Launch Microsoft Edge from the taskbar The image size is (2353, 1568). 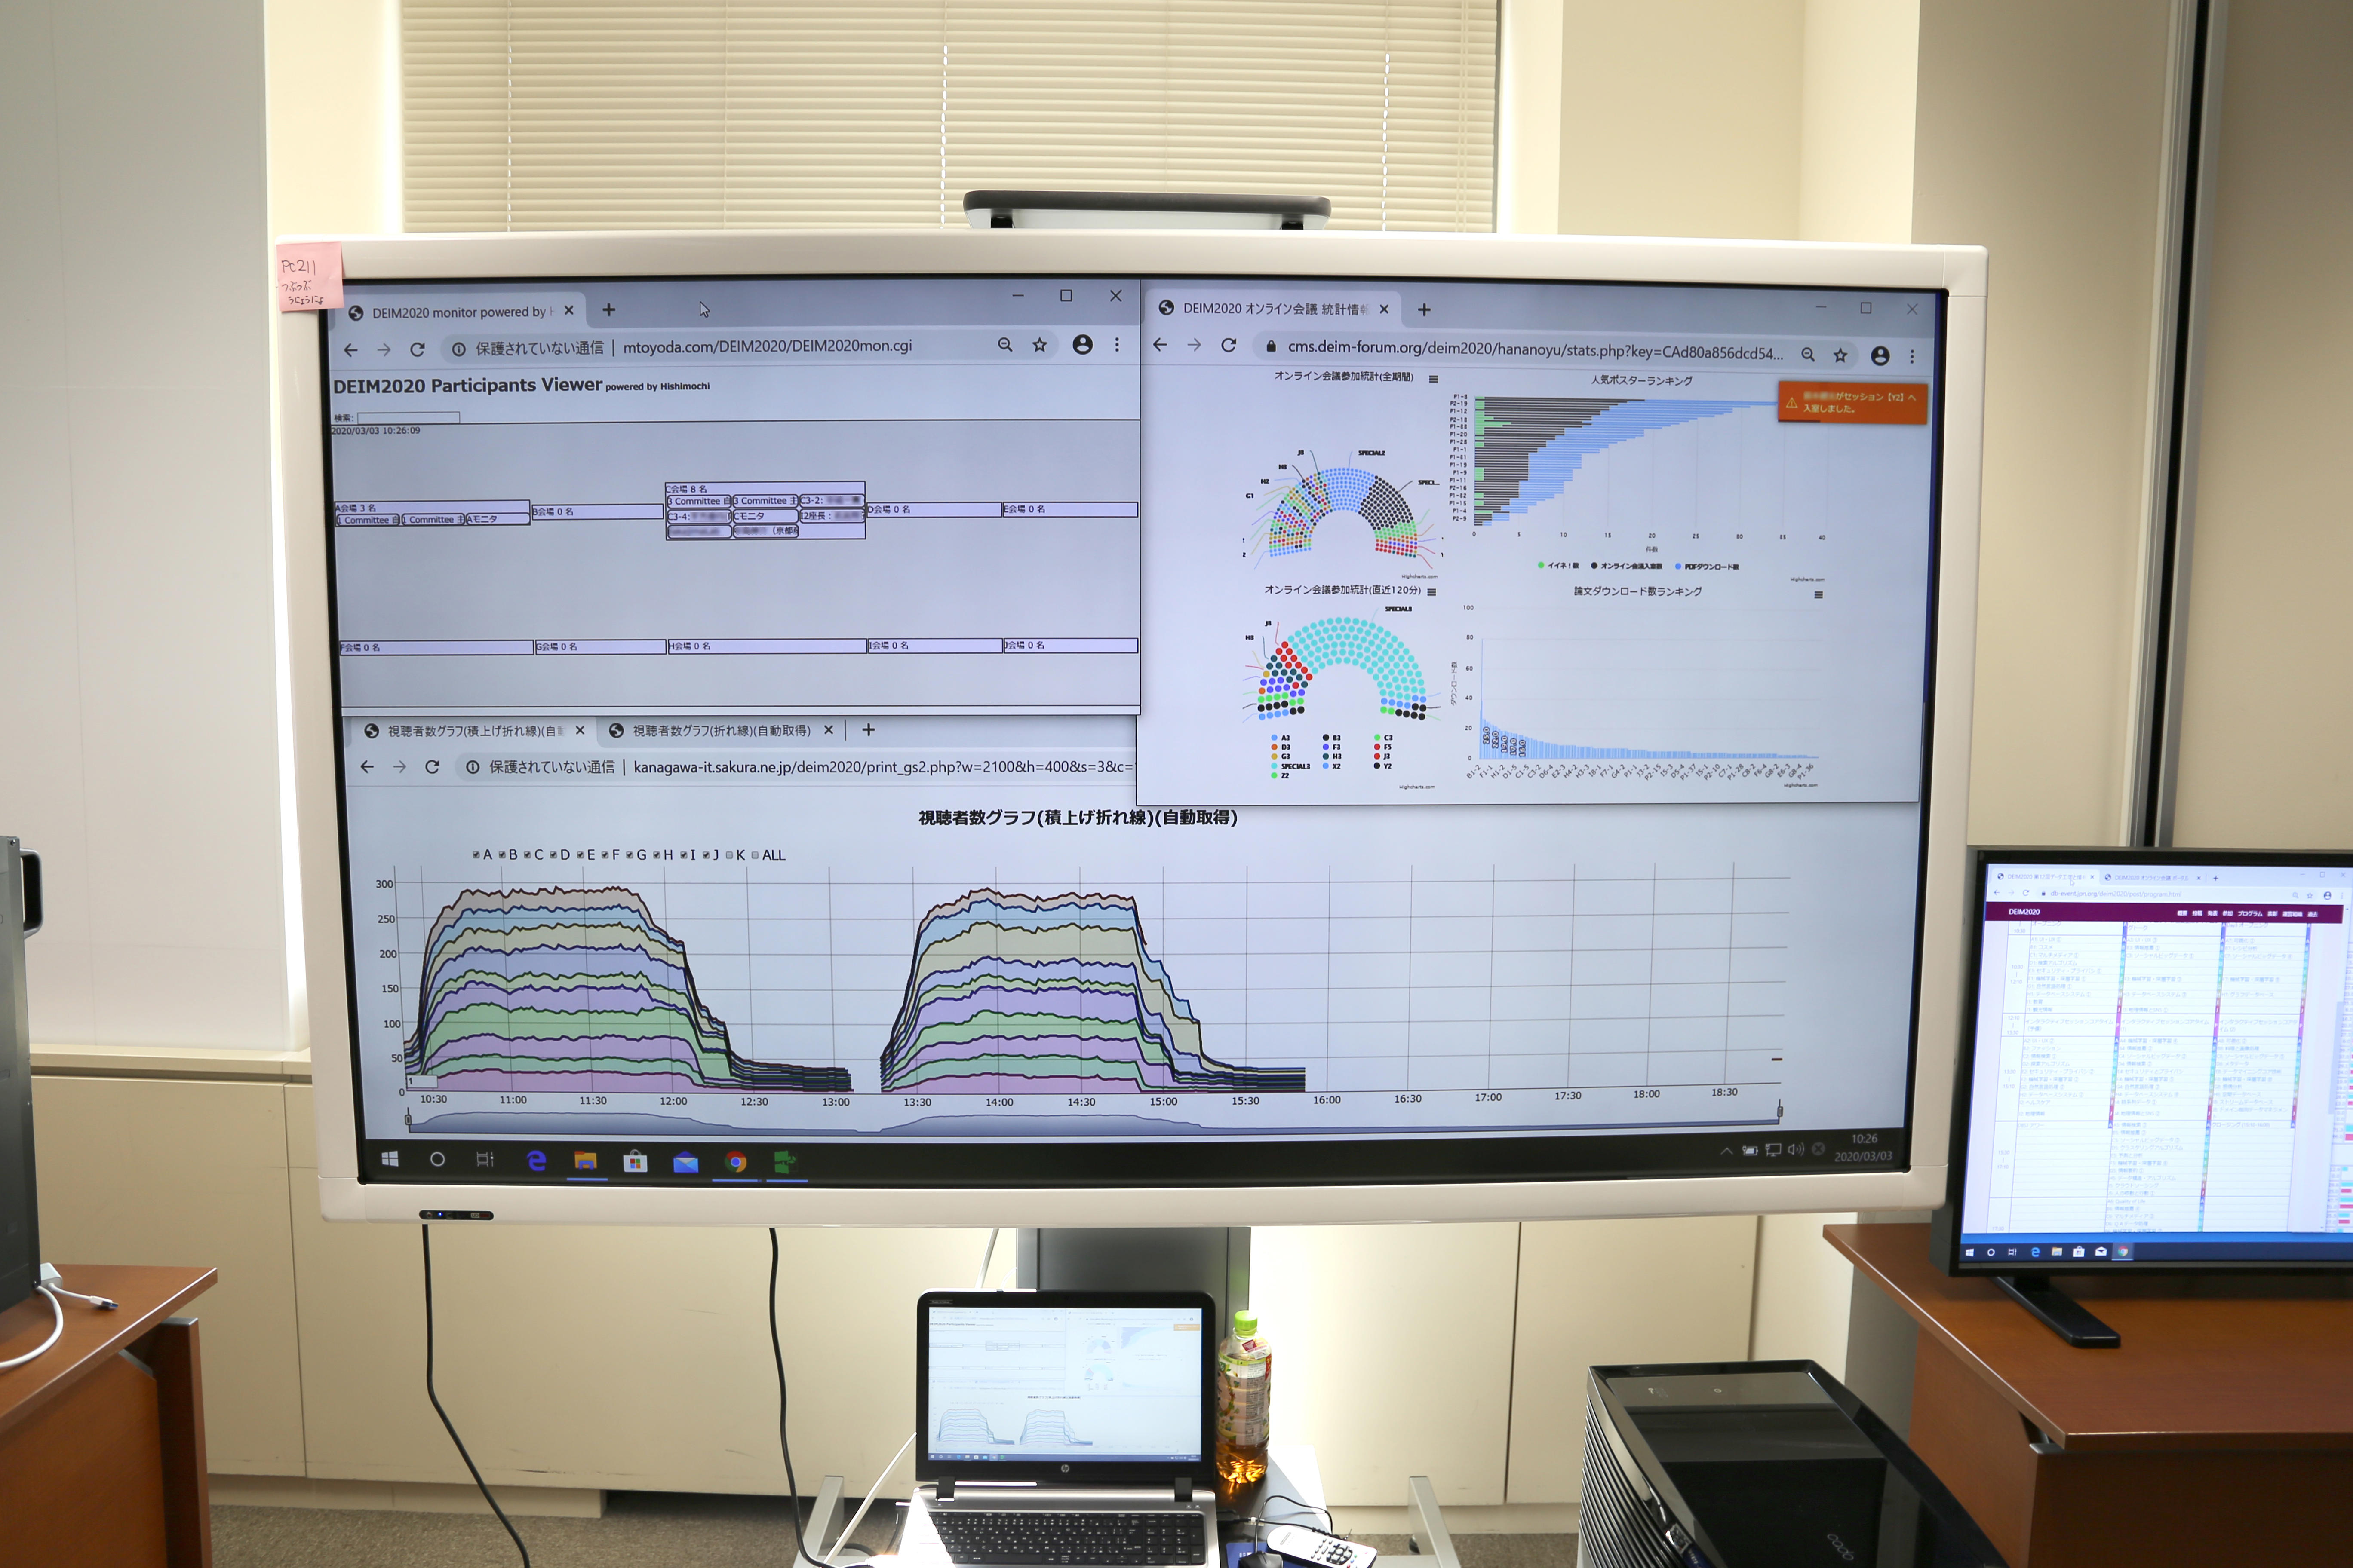(x=536, y=1160)
